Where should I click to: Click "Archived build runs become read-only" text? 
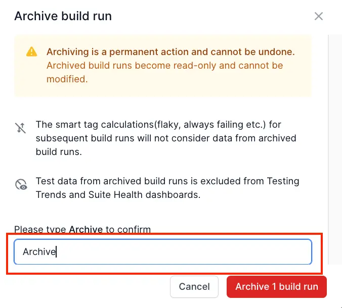[132, 66]
